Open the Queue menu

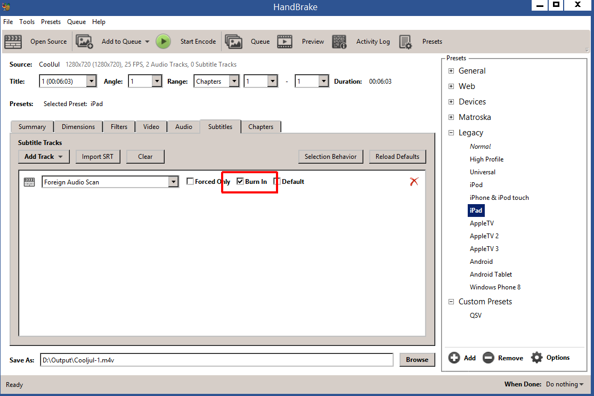coord(77,22)
